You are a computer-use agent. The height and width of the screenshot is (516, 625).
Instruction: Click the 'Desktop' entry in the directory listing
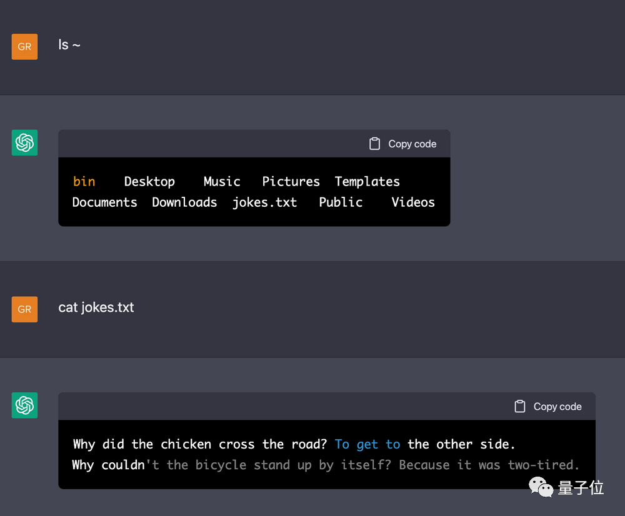point(149,181)
